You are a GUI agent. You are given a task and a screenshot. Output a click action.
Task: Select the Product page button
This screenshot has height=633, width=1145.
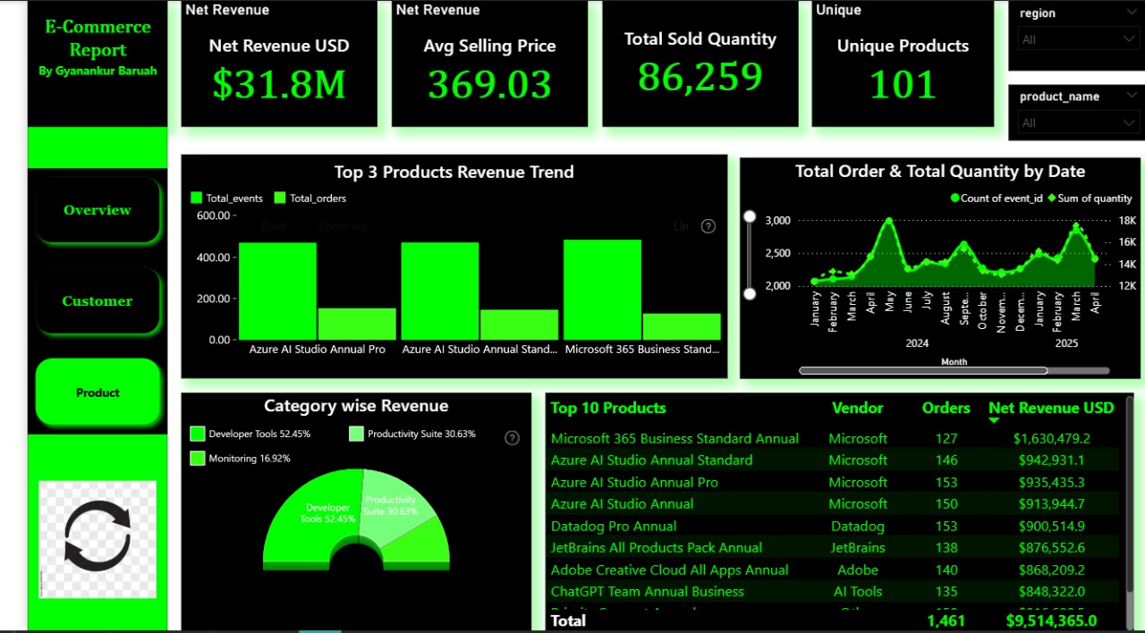pyautogui.click(x=98, y=392)
